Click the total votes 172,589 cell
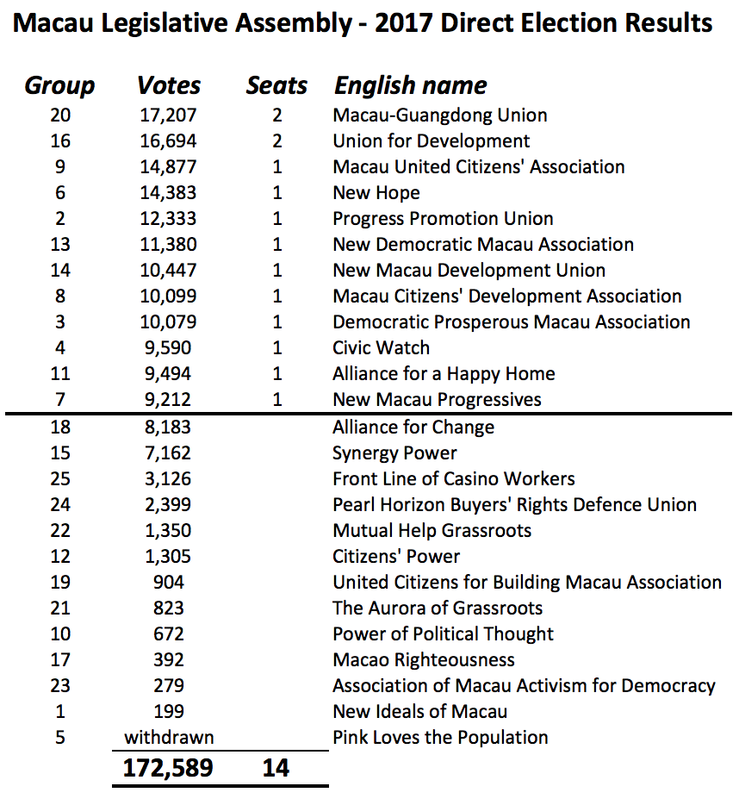Image resolution: width=739 pixels, height=805 pixels. click(169, 768)
